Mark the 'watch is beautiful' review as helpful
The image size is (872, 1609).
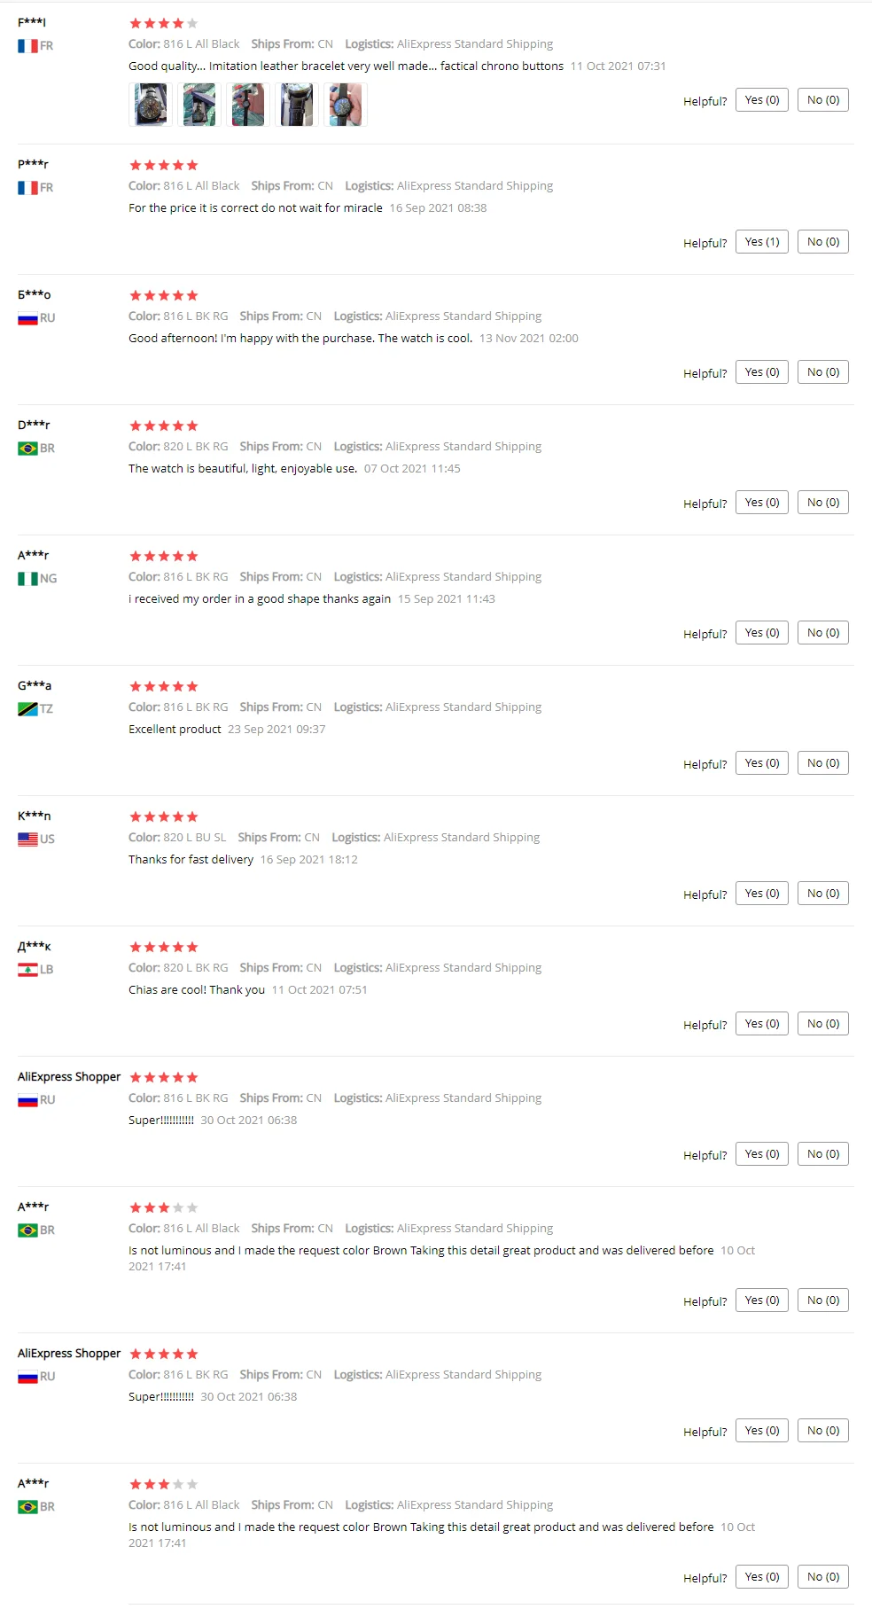(761, 503)
